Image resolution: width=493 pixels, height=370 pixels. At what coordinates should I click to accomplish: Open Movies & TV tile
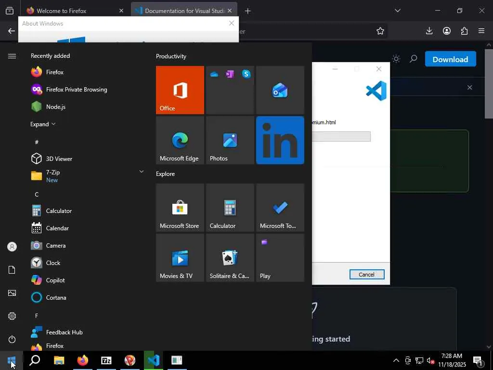[x=180, y=258]
